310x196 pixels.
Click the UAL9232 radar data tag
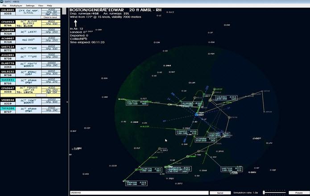tap(137, 103)
